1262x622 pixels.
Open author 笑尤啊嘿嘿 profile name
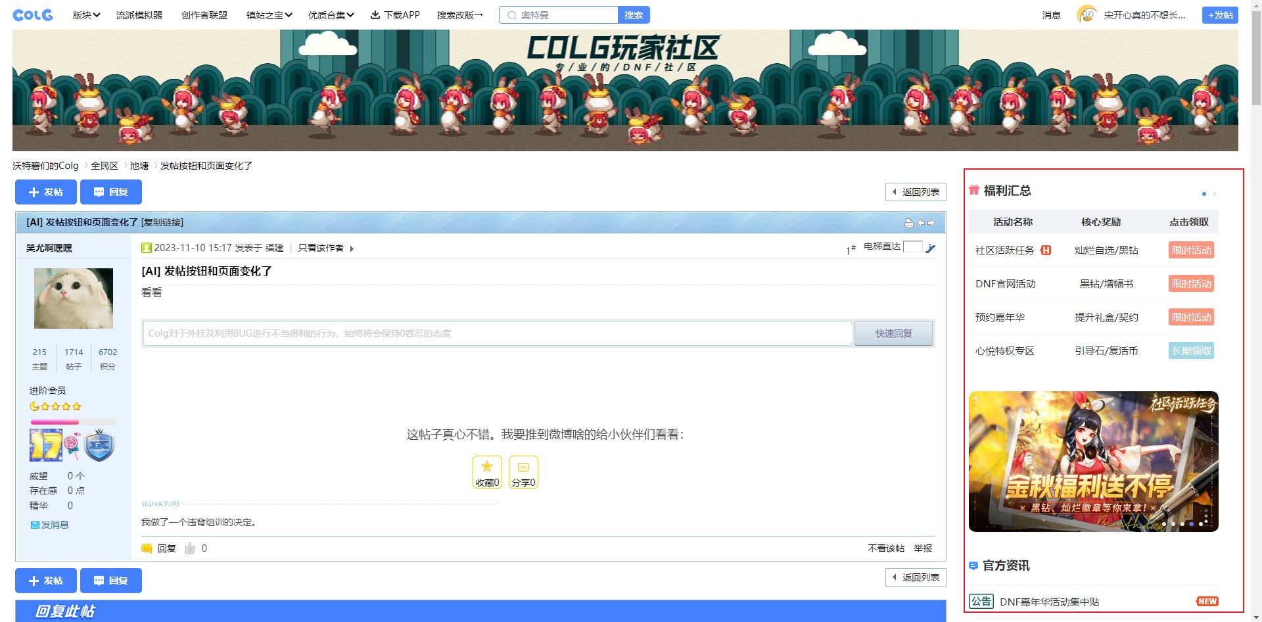[x=49, y=248]
